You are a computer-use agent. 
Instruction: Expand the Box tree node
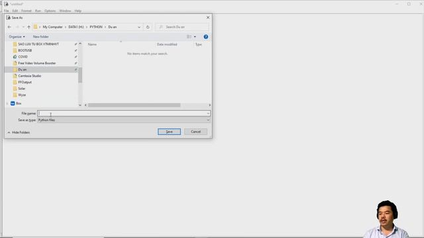pyautogui.click(x=7, y=103)
